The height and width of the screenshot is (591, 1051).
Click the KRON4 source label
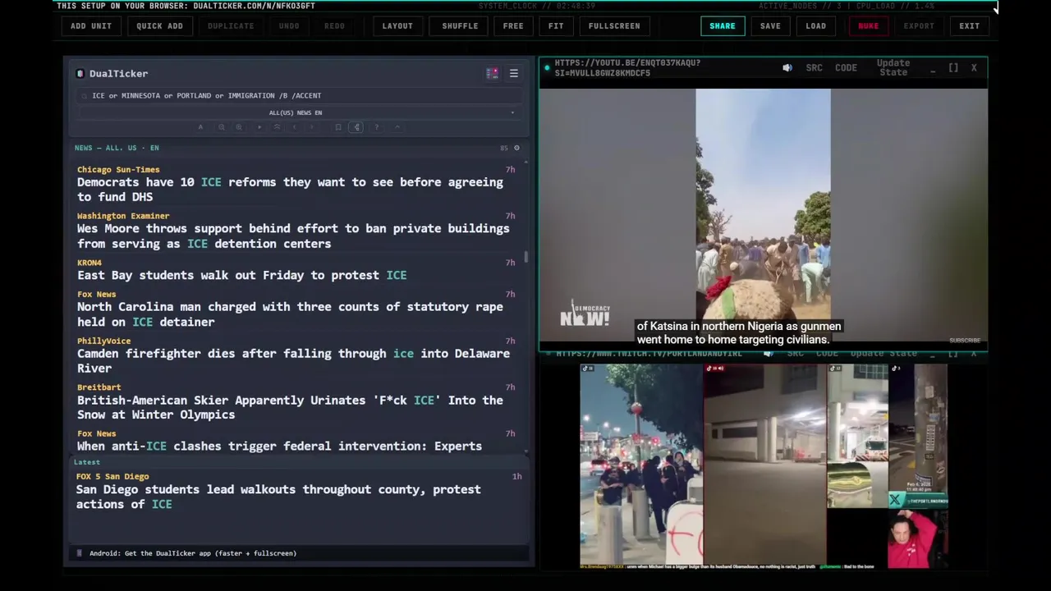pyautogui.click(x=89, y=263)
